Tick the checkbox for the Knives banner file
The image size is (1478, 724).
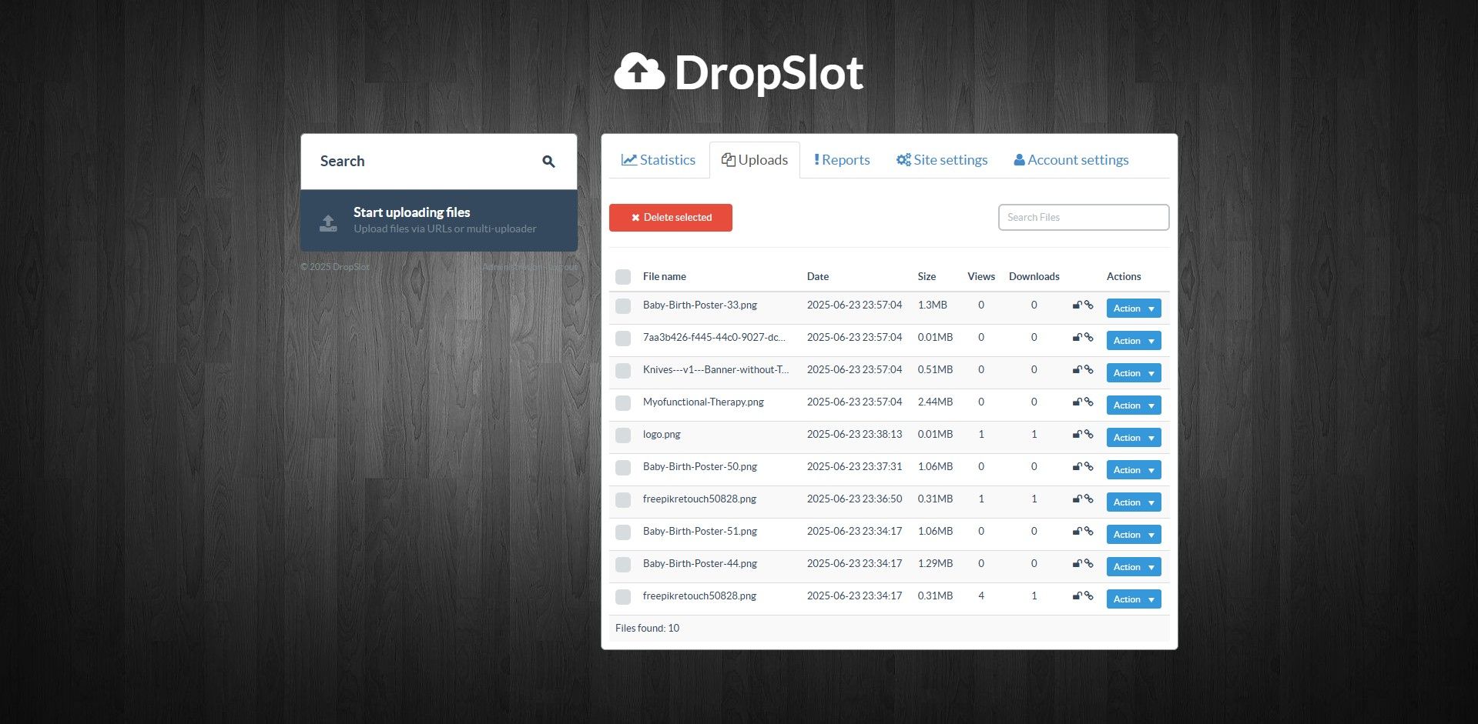pos(623,371)
